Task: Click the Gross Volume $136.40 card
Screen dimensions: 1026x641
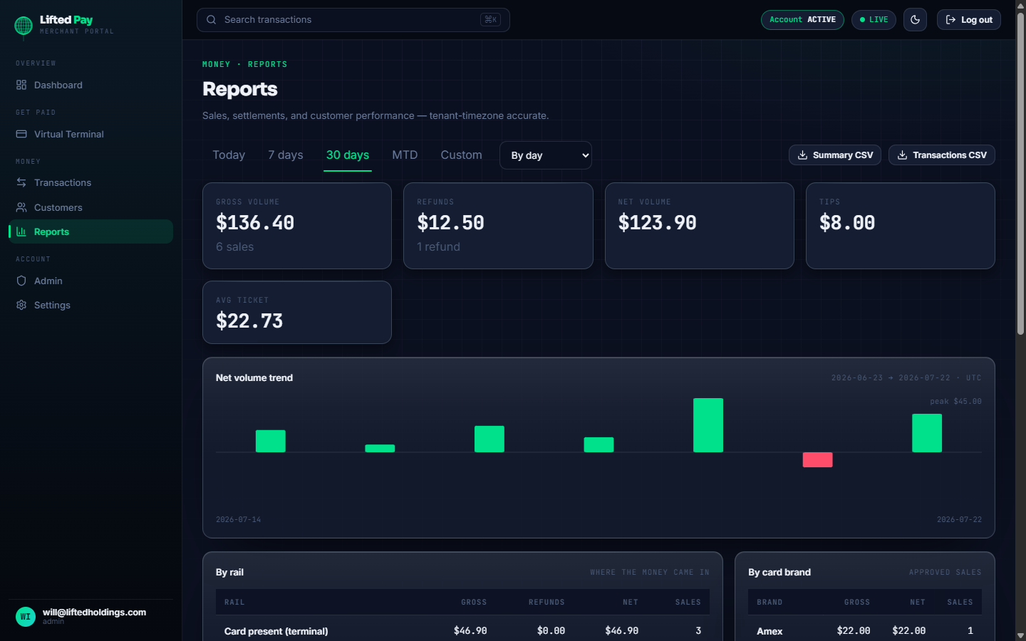Action: point(297,226)
